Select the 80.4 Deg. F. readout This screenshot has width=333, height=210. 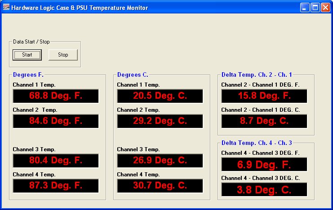coord(56,161)
